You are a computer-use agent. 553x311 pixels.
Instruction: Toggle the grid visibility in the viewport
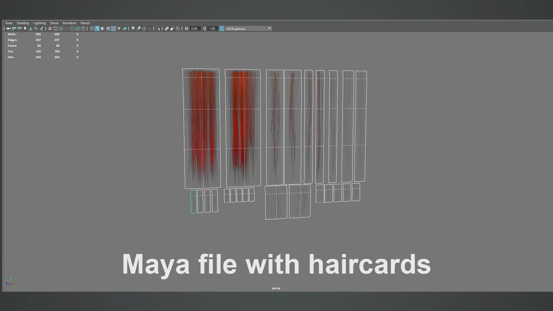(50, 29)
